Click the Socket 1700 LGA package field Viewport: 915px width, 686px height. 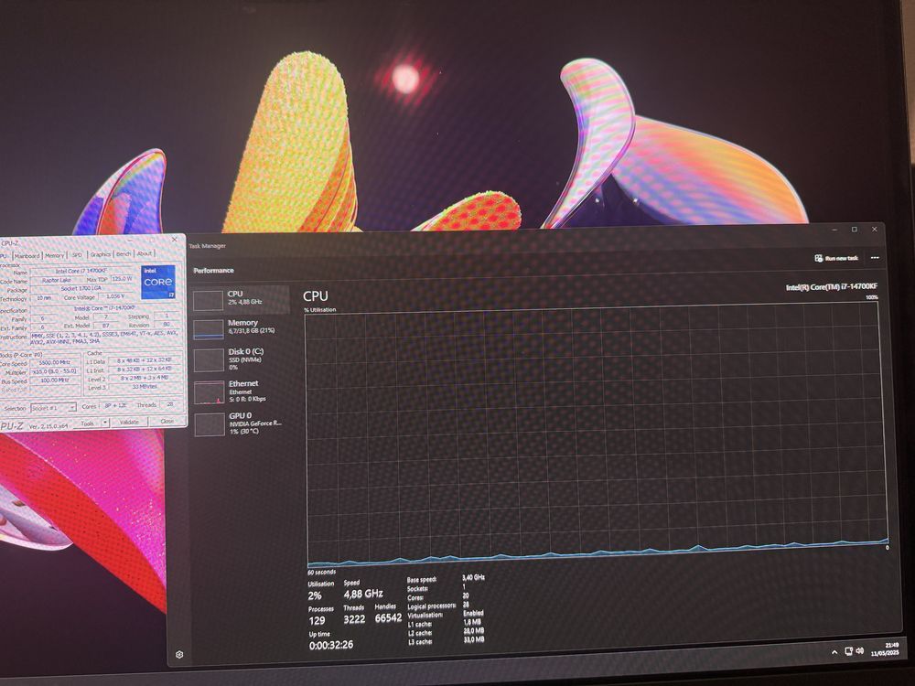click(x=81, y=289)
